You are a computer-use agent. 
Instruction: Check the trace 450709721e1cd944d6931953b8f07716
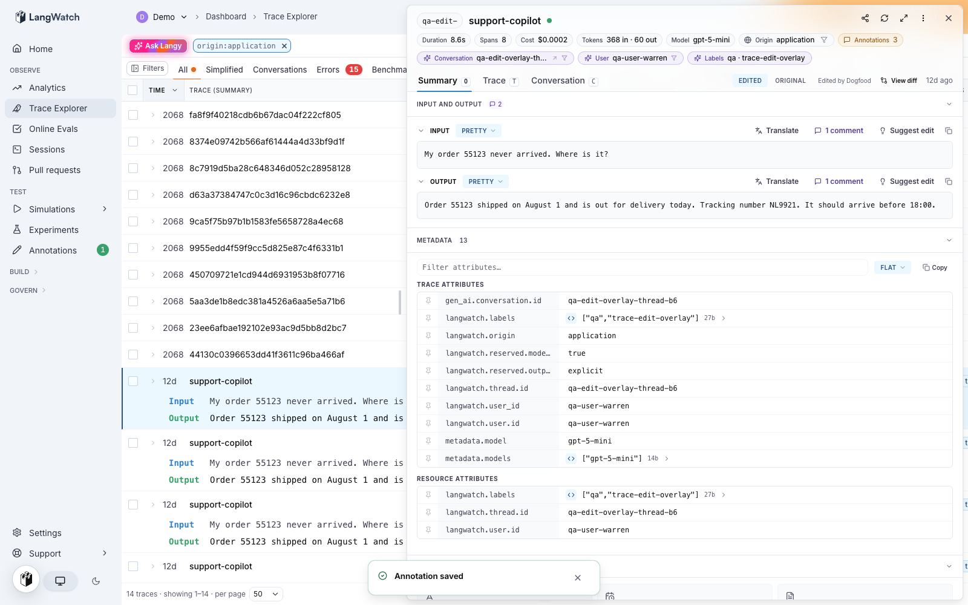pyautogui.click(x=133, y=275)
